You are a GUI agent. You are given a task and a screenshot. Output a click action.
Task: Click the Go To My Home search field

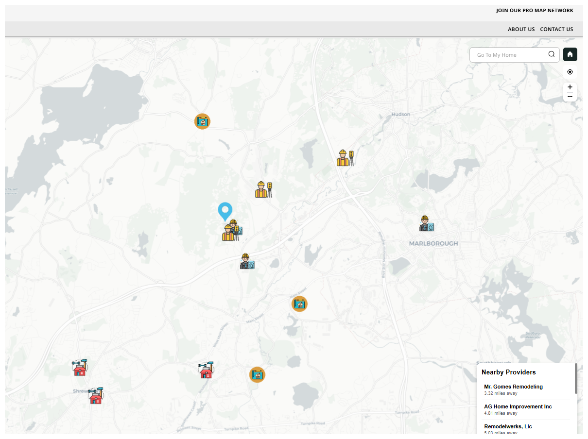click(509, 55)
